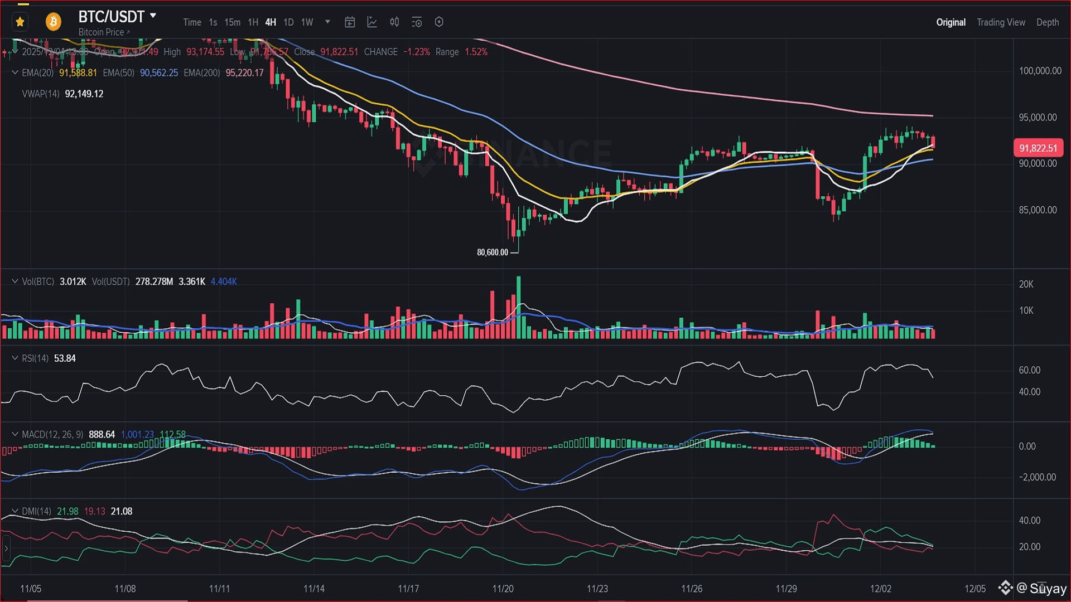Open the Bitcoin Price link
This screenshot has width=1071, height=602.
104,32
